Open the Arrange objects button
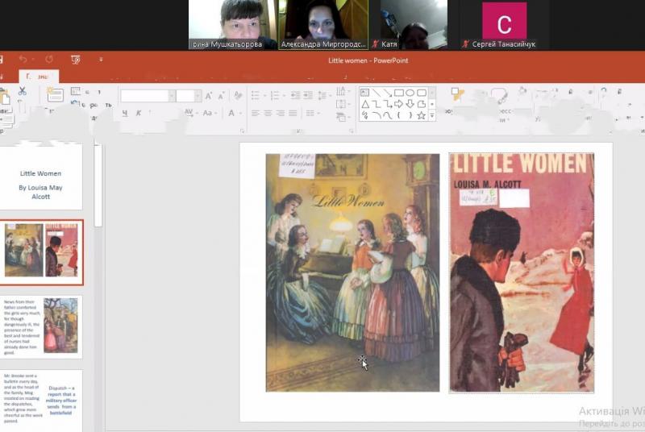This screenshot has height=432, width=645. 456,94
